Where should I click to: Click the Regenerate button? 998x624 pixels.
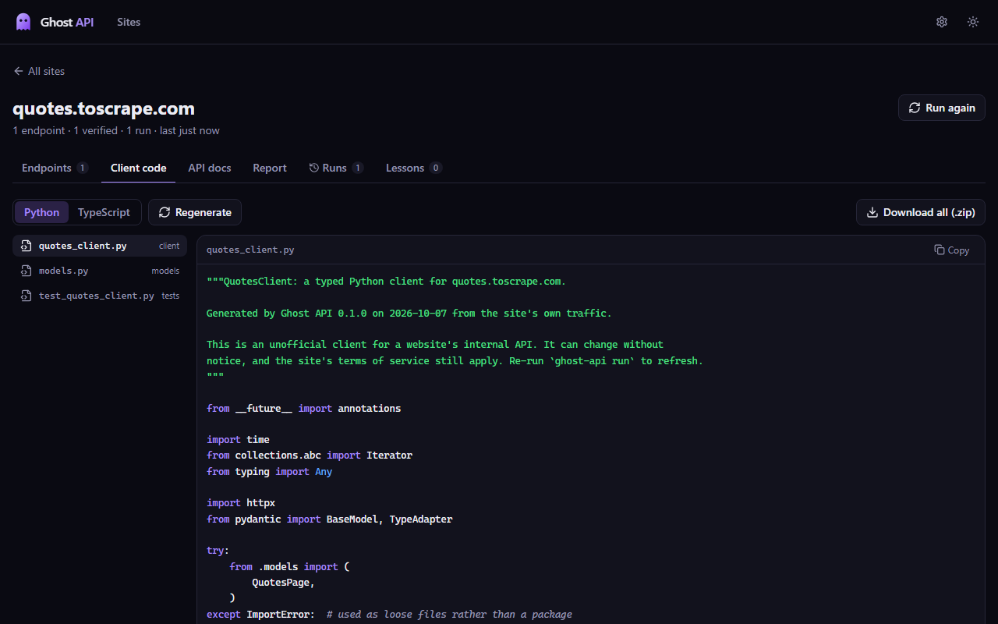195,212
